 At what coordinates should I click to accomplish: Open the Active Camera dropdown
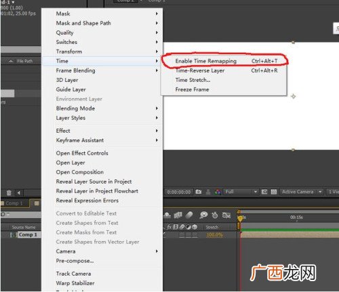tap(302, 192)
